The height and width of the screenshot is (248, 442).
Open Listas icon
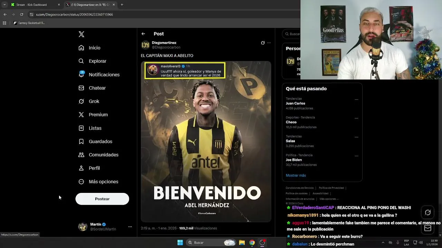[x=81, y=128]
